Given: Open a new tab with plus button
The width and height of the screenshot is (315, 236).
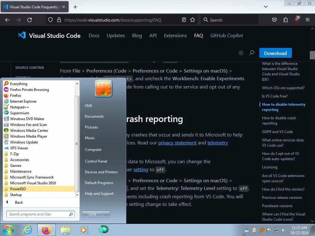Looking at the screenshot, I should point(75,7).
